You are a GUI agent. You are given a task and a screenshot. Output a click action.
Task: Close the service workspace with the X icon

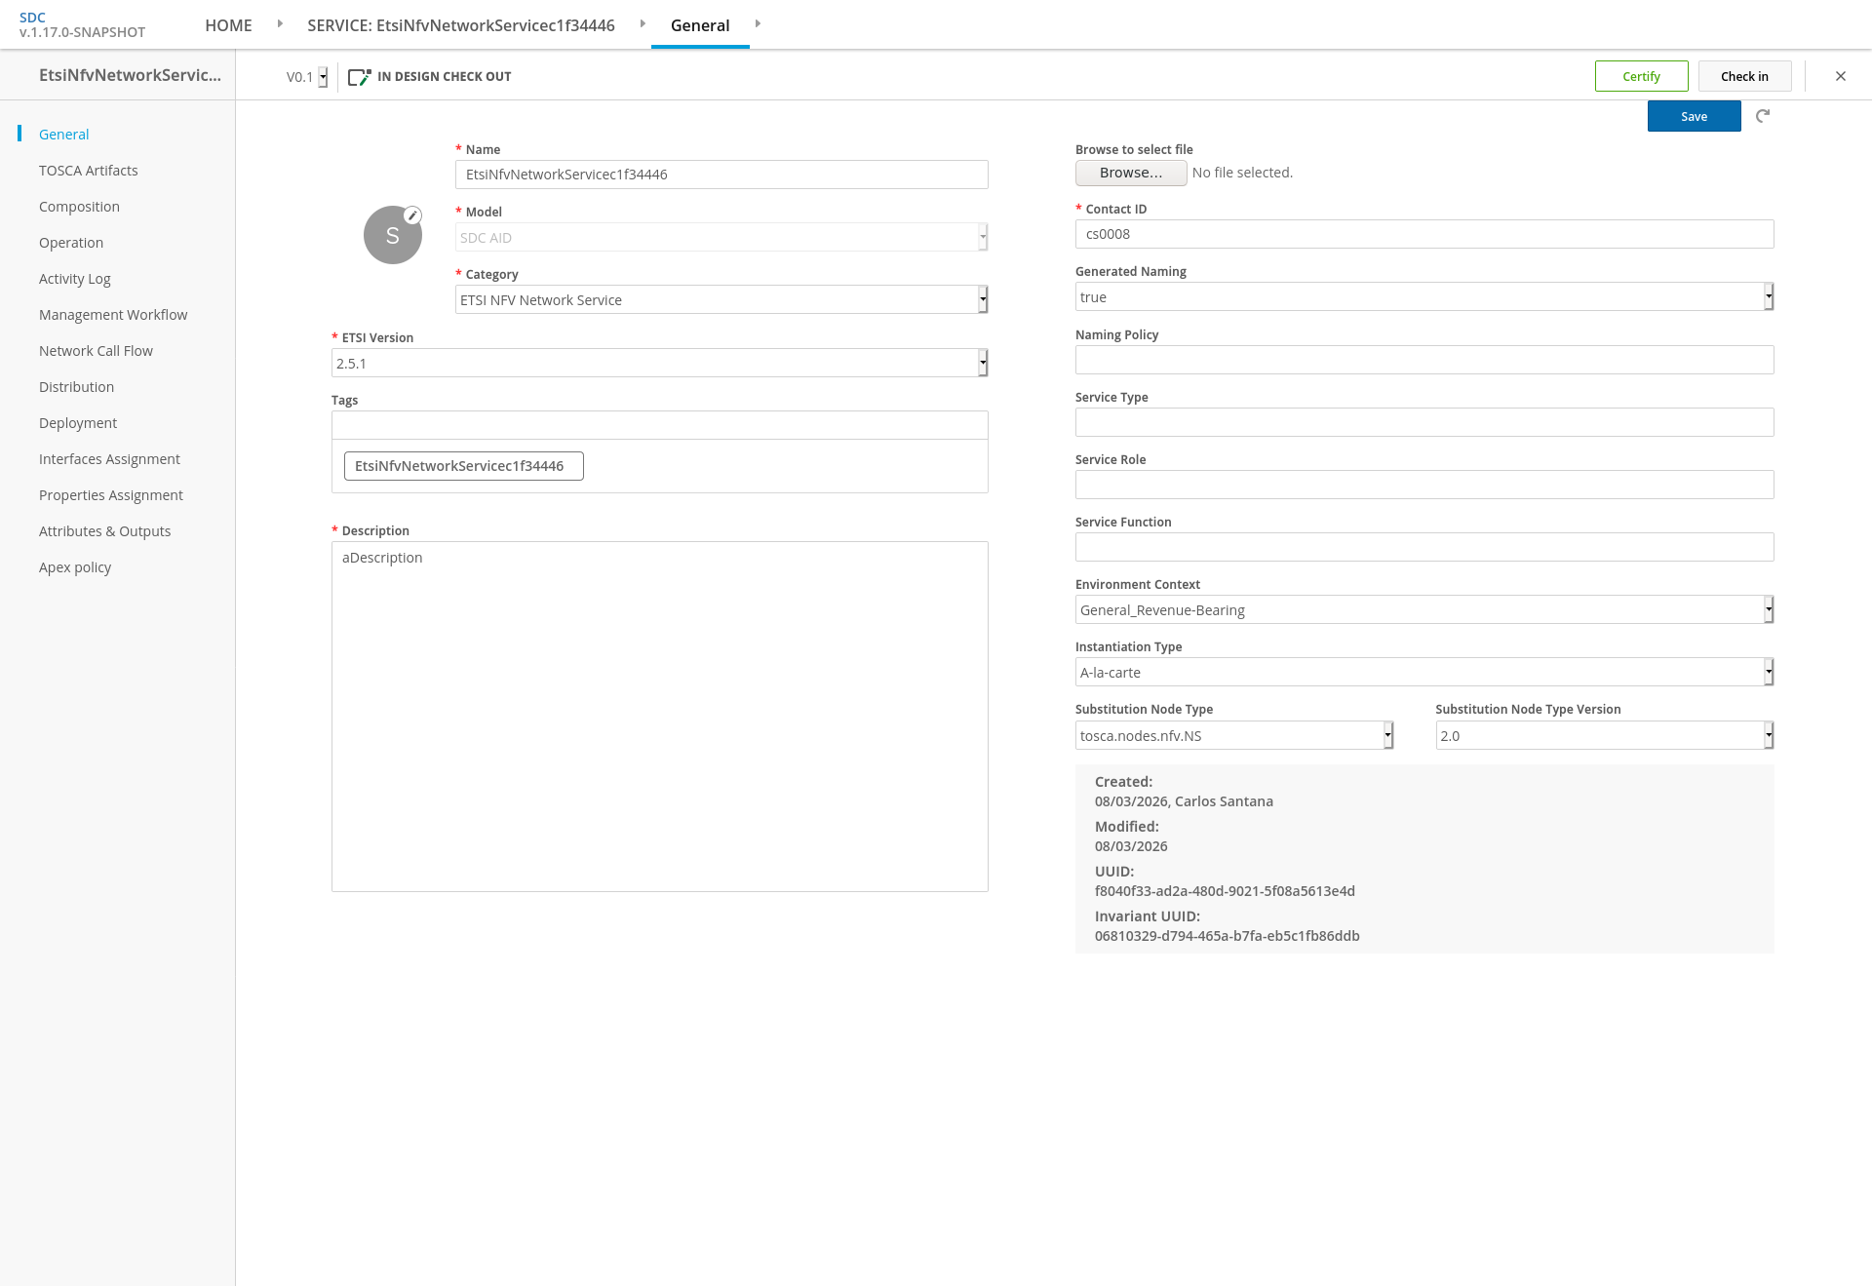[1841, 76]
